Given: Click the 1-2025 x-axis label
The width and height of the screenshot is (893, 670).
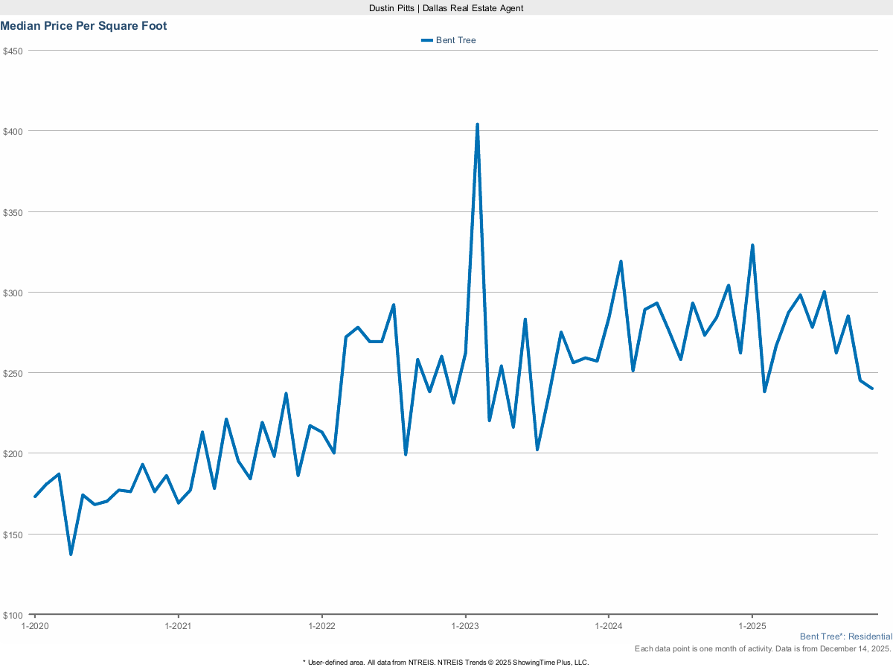Looking at the screenshot, I should coord(752,625).
